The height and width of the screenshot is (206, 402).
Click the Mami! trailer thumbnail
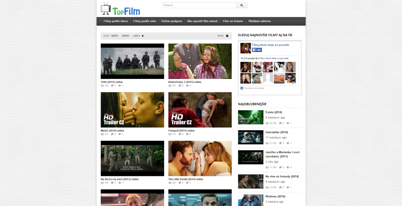132,110
